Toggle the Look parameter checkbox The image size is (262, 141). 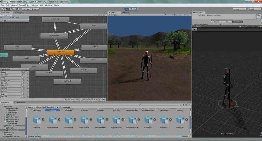tap(23, 94)
